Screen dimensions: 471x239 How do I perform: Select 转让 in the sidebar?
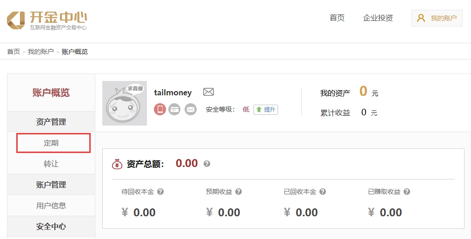51,164
